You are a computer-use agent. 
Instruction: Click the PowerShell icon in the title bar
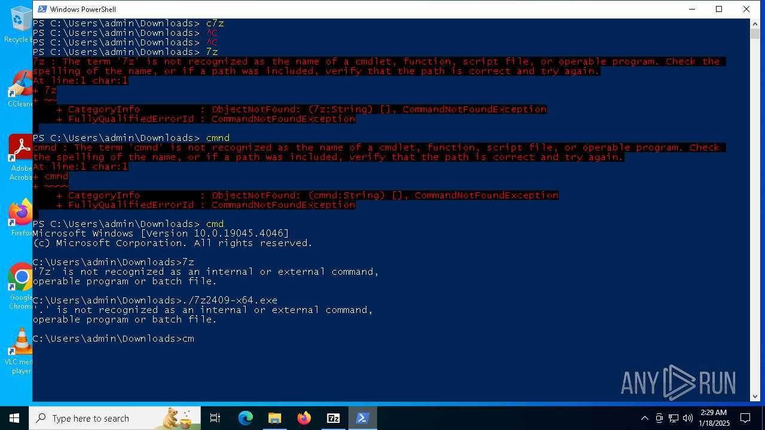pos(42,9)
